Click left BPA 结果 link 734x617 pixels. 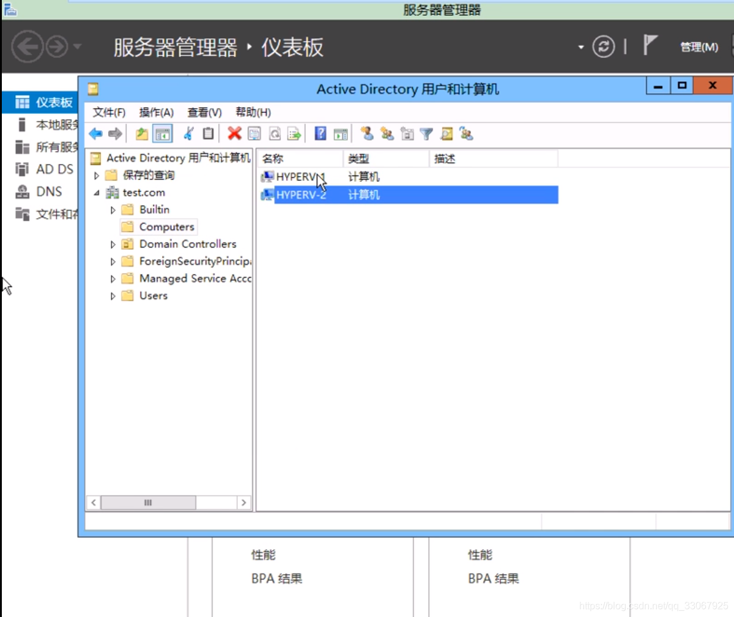coord(276,578)
